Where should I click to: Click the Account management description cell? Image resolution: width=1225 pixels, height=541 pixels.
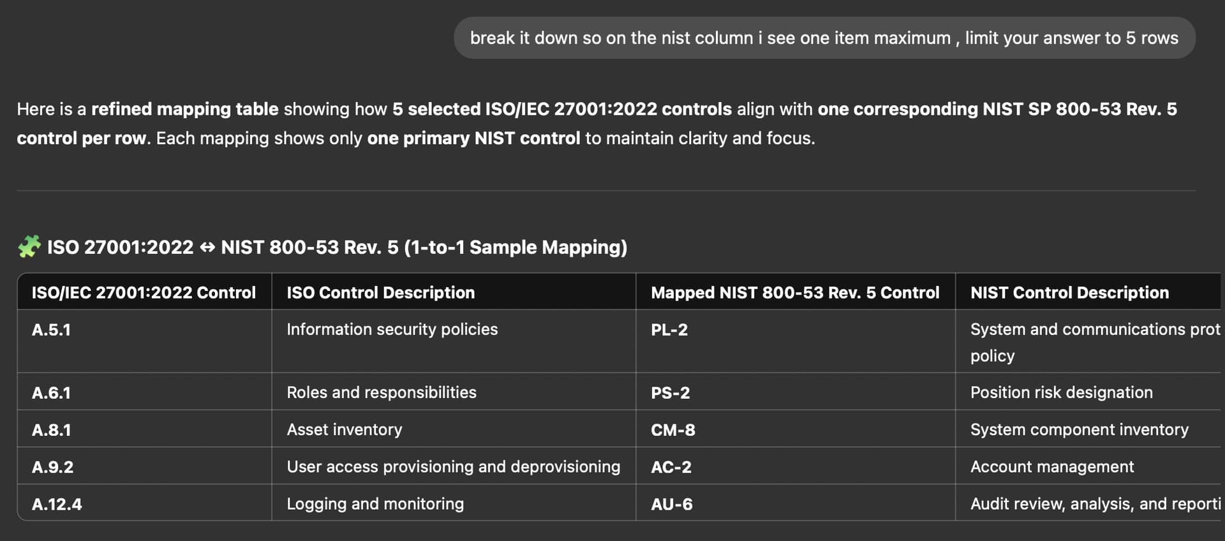click(1088, 466)
